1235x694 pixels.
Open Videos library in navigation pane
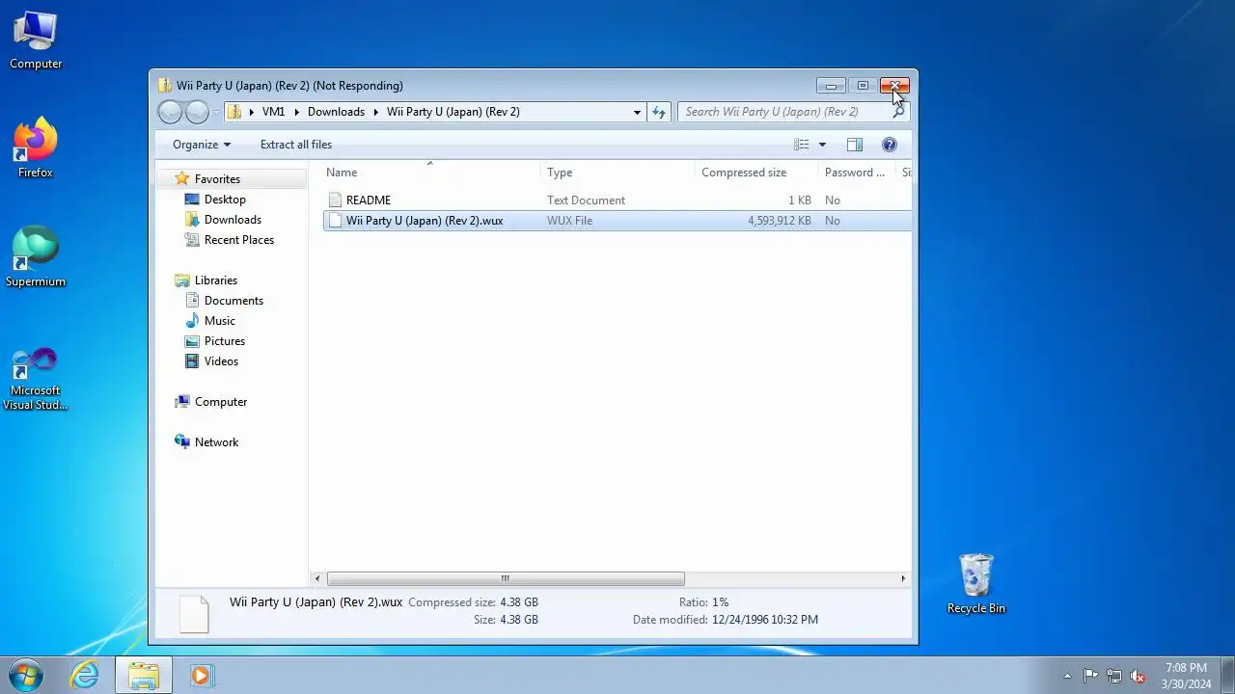[x=221, y=361]
